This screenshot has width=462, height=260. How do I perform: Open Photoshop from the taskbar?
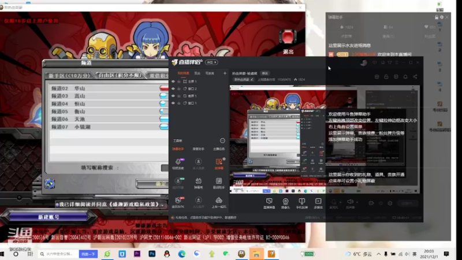152,254
